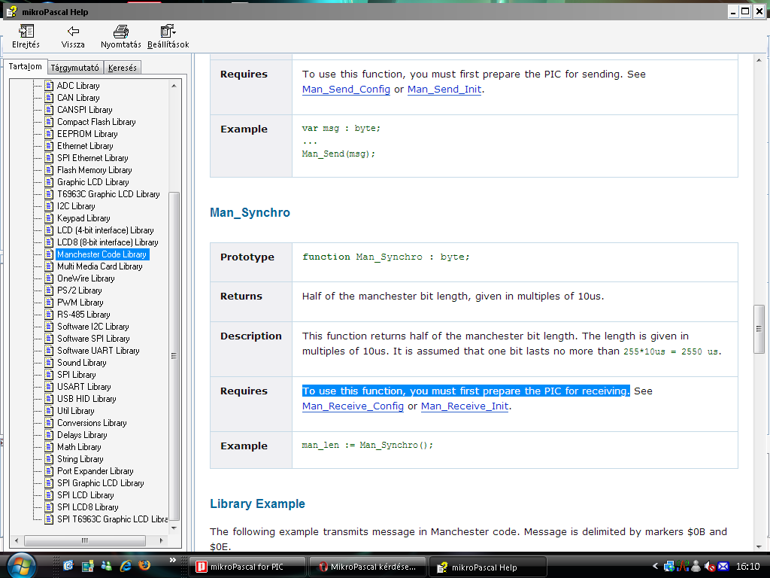Switch to MikroPascal kérdése taskbar window

coord(367,567)
